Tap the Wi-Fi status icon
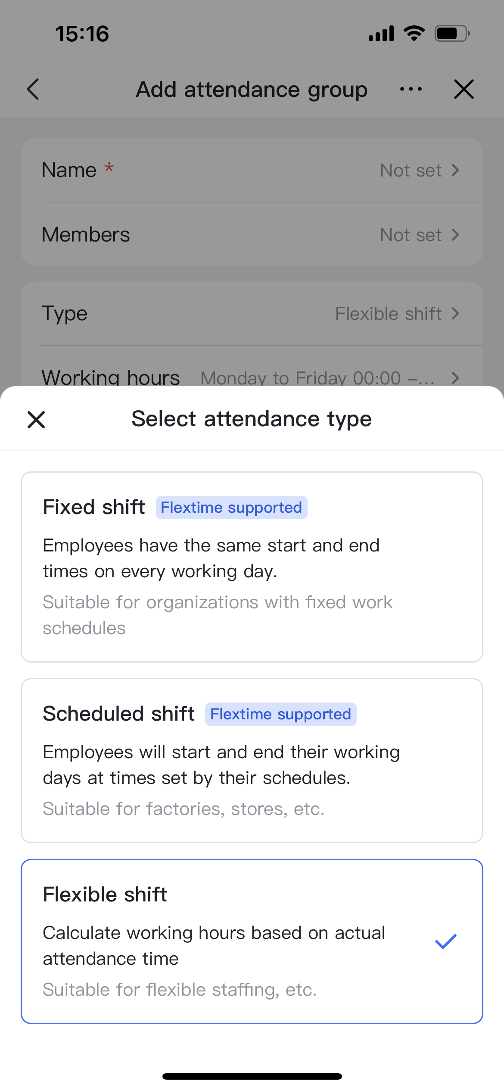The image size is (504, 1090). point(414,33)
